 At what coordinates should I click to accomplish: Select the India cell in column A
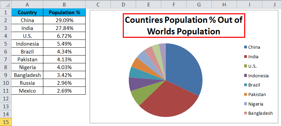pos(27,28)
